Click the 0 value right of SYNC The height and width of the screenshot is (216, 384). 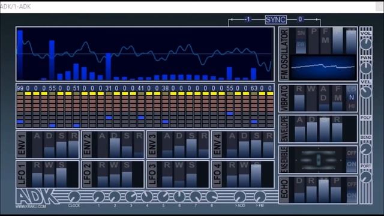pyautogui.click(x=300, y=19)
